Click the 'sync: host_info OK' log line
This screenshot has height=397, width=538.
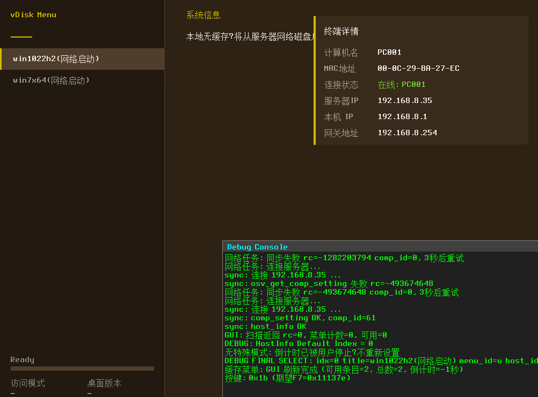point(265,327)
